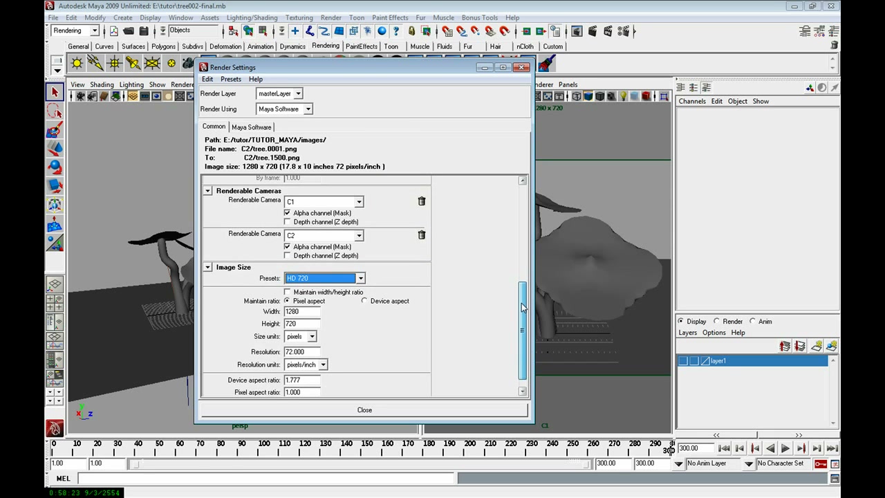Create a spot light from the shelf
This screenshot has width=885, height=498.
(133, 64)
